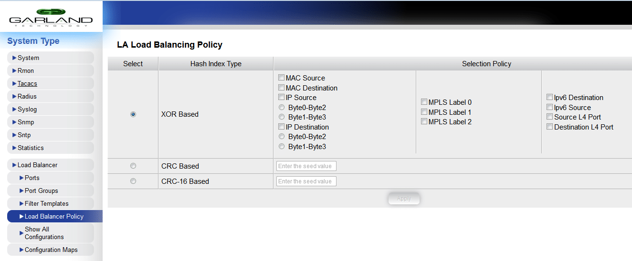The image size is (632, 261).
Task: Select the CRC Based radio button
Action: tap(133, 166)
